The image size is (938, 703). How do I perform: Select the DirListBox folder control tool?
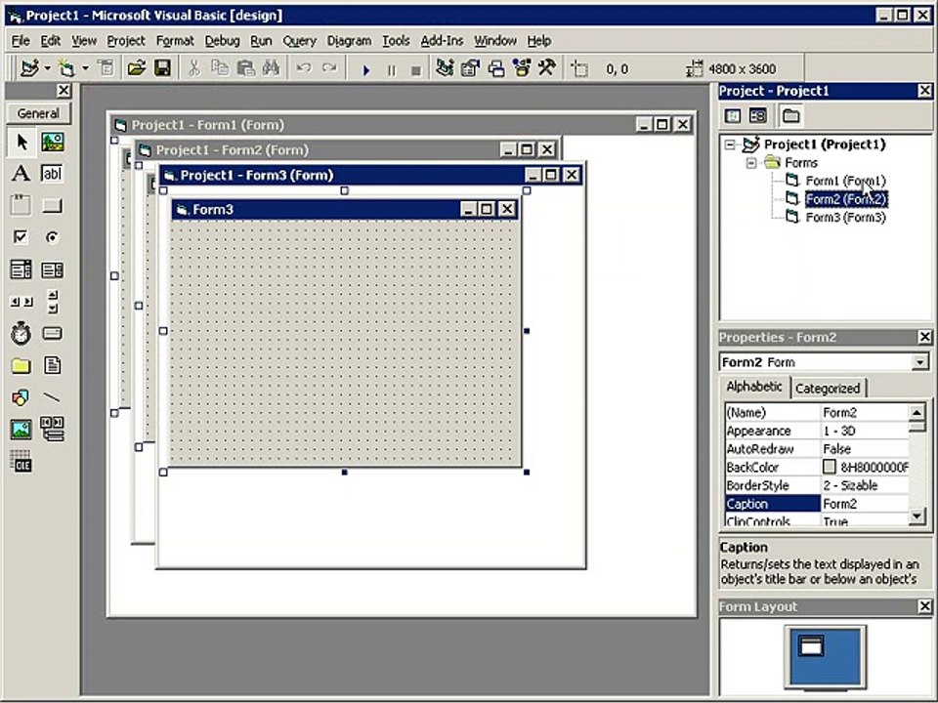point(21,365)
